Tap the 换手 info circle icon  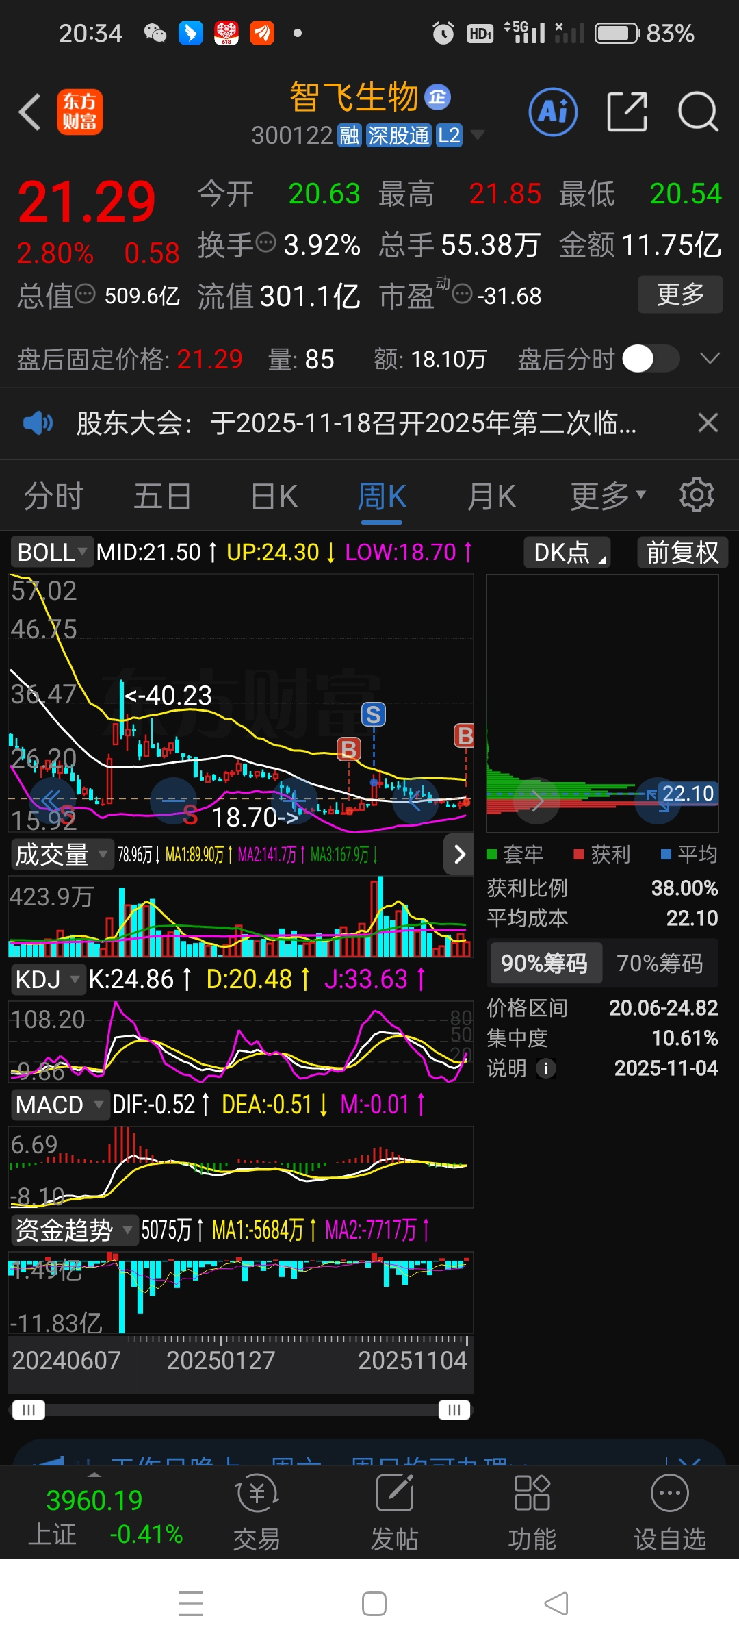(x=265, y=242)
